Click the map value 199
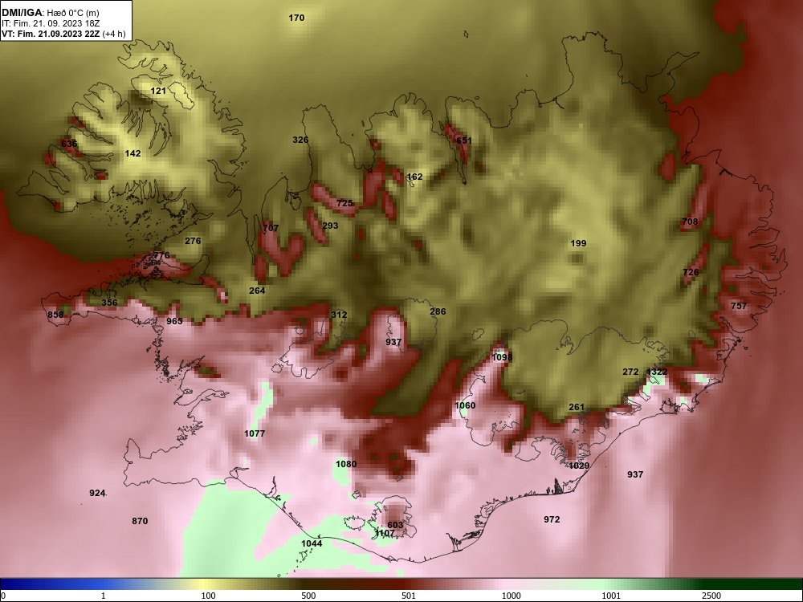The width and height of the screenshot is (803, 602). pos(578,243)
